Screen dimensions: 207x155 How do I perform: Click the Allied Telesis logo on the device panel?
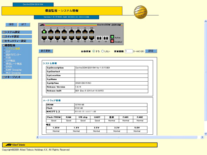tap(42, 25)
